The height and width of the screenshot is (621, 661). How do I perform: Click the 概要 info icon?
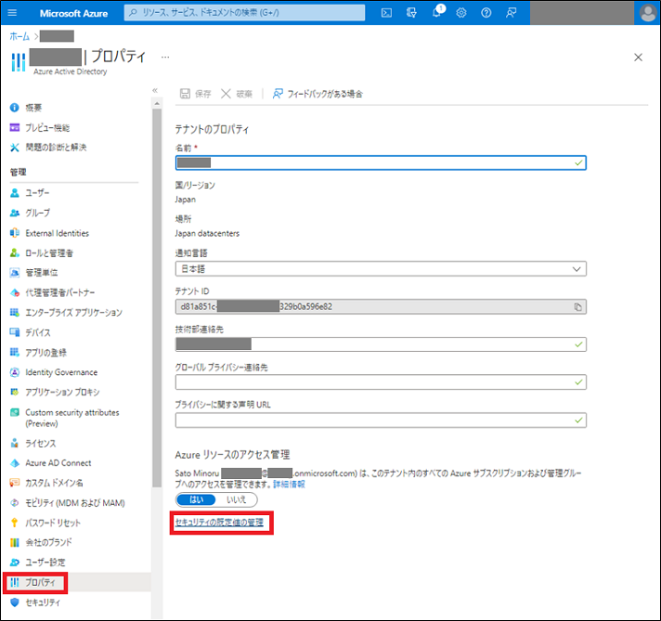[14, 108]
